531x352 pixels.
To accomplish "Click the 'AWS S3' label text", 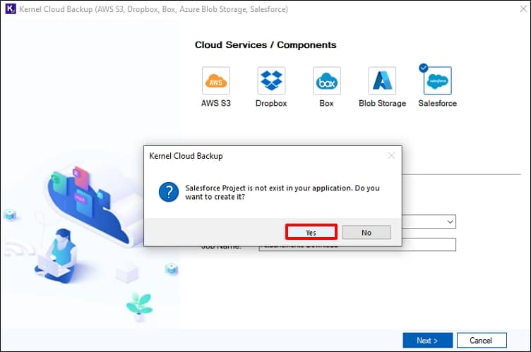I will point(216,103).
